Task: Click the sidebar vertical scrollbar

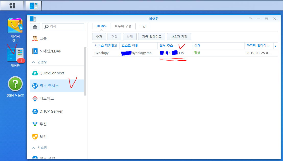Action: click(85, 72)
